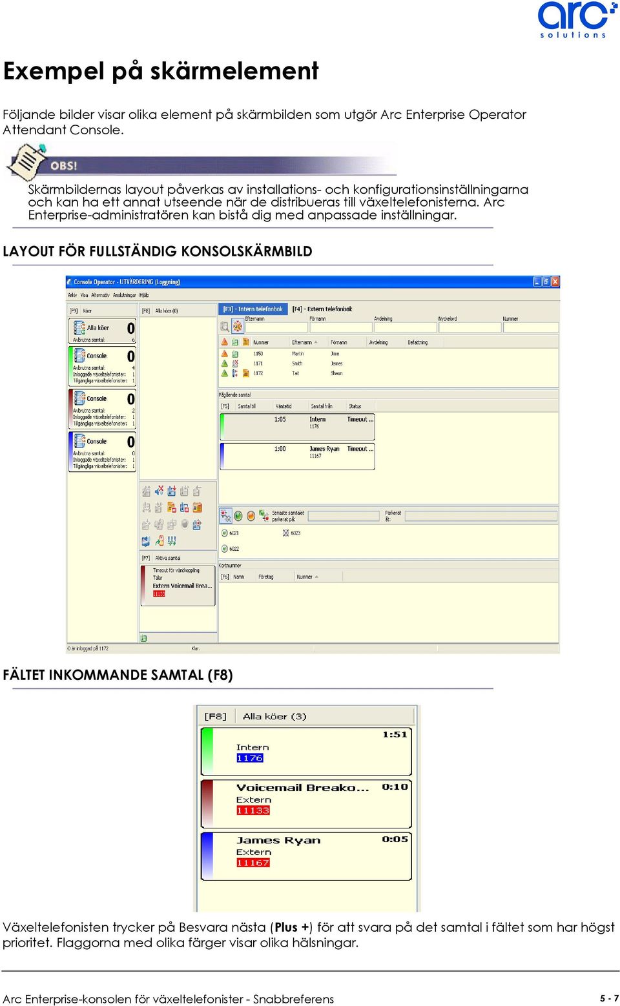Click the Förnamn column header
Screen dimensions: 620x1006
pyautogui.click(x=347, y=342)
